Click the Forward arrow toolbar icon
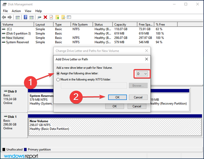The width and height of the screenshot is (204, 159). point(10,17)
